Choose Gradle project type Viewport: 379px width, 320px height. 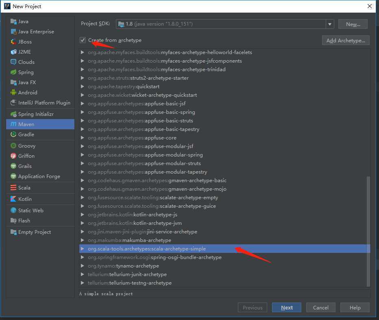pyautogui.click(x=40, y=134)
